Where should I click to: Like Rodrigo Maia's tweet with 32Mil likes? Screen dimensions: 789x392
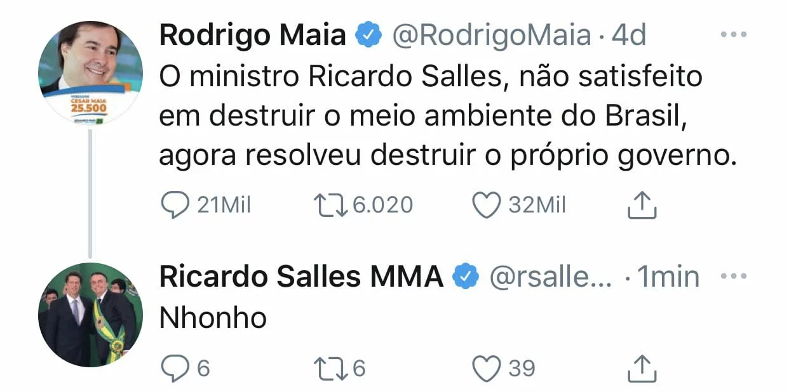coord(487,206)
